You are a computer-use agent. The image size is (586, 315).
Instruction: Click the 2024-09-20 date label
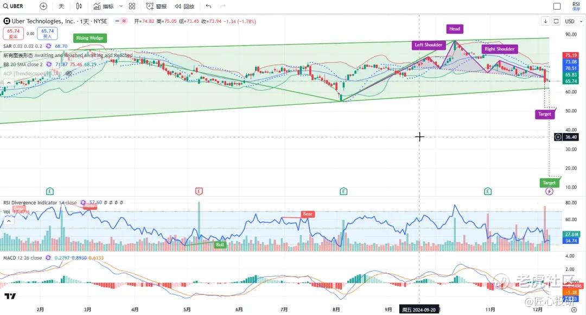click(419, 310)
